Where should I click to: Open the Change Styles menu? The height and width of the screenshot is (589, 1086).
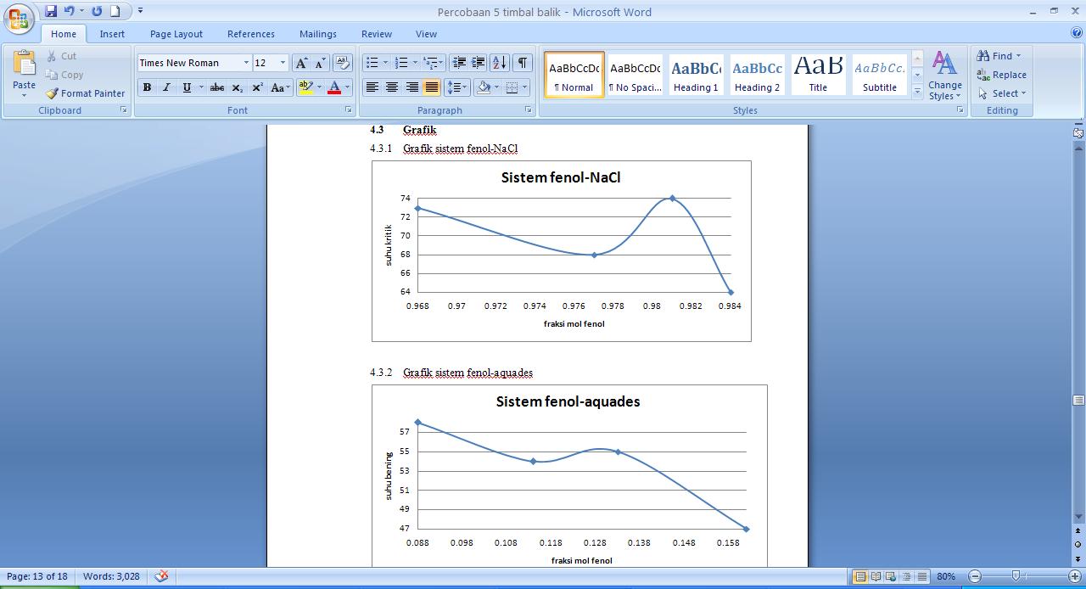[944, 76]
